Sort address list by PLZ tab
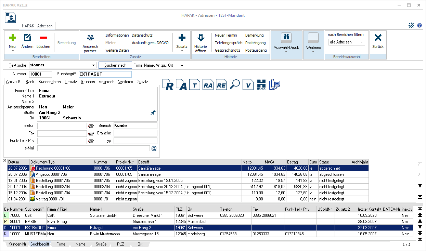The width and height of the screenshot is (426, 251). click(120, 244)
